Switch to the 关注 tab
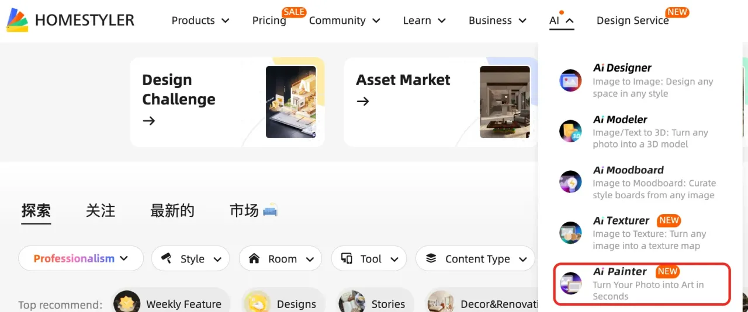This screenshot has height=312, width=748. coord(101,211)
